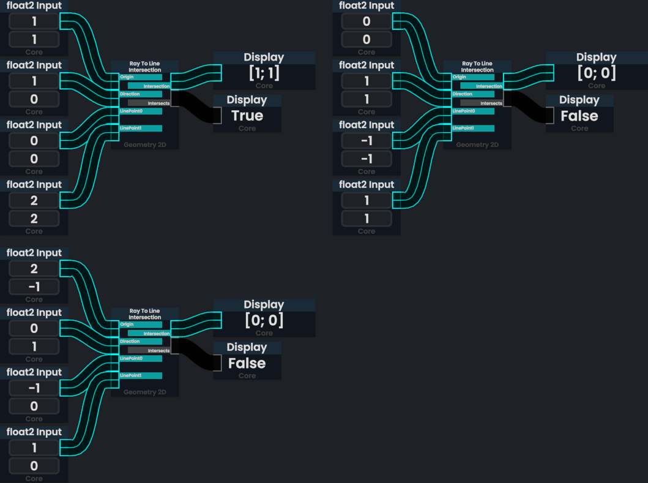
Task: Click Geometry 2D label on bottom-left intersection node
Action: tap(145, 392)
